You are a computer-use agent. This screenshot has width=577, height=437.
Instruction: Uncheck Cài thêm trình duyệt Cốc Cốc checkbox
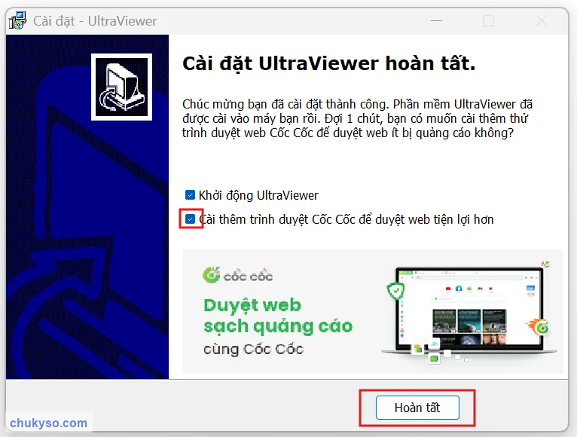point(190,219)
